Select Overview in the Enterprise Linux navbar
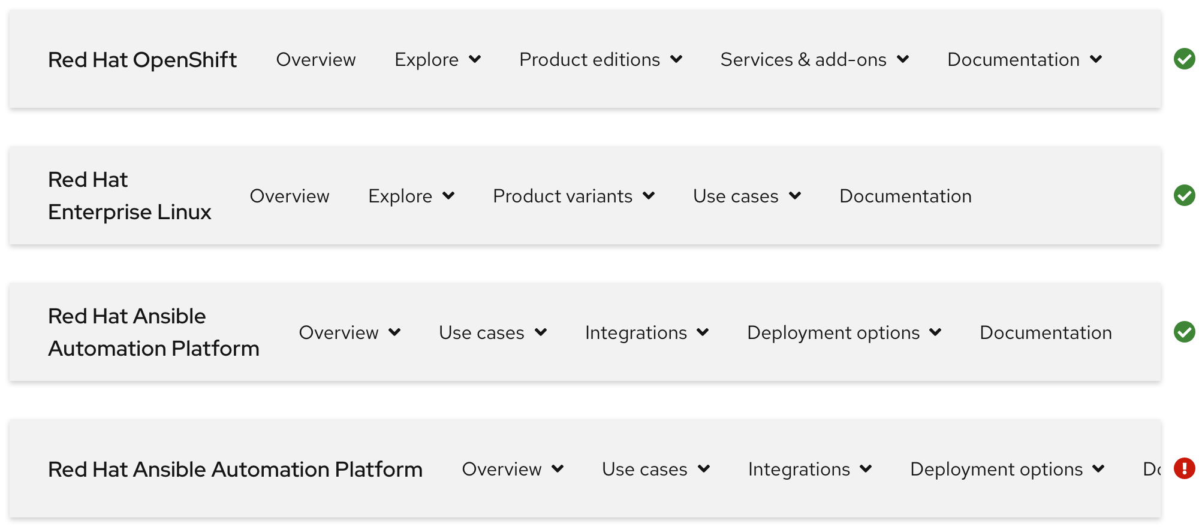 290,195
